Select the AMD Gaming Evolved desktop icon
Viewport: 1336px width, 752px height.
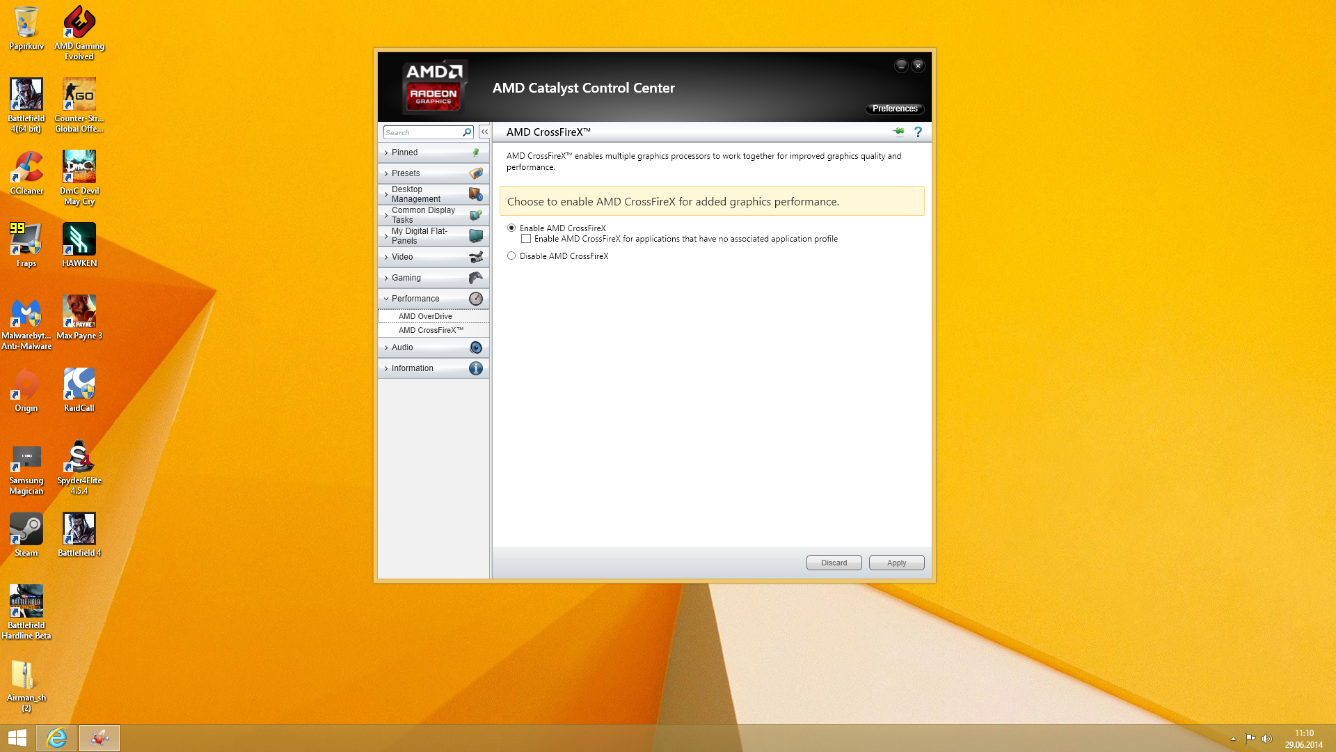point(79,33)
